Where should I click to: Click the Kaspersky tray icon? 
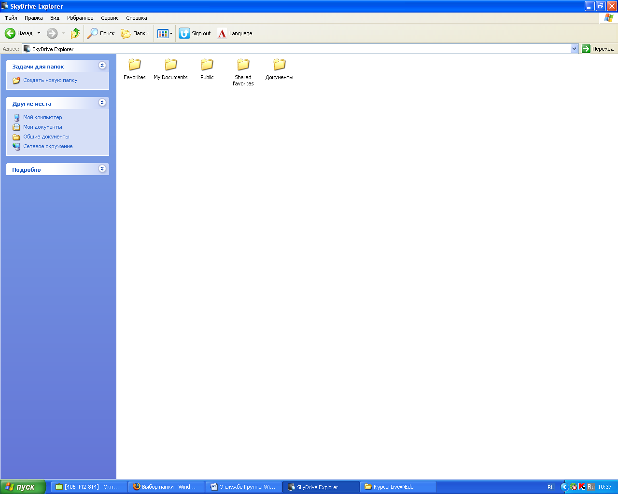point(582,487)
